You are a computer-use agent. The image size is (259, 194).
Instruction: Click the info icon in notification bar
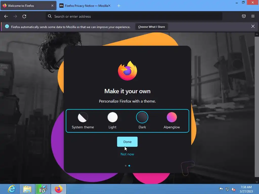coord(7,26)
